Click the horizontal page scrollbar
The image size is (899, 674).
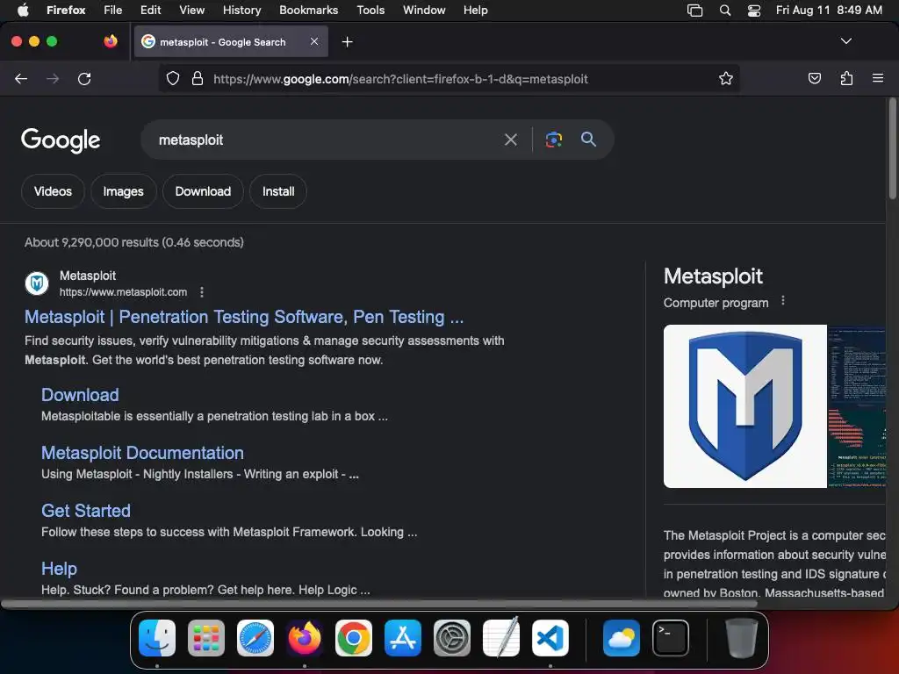click(379, 604)
